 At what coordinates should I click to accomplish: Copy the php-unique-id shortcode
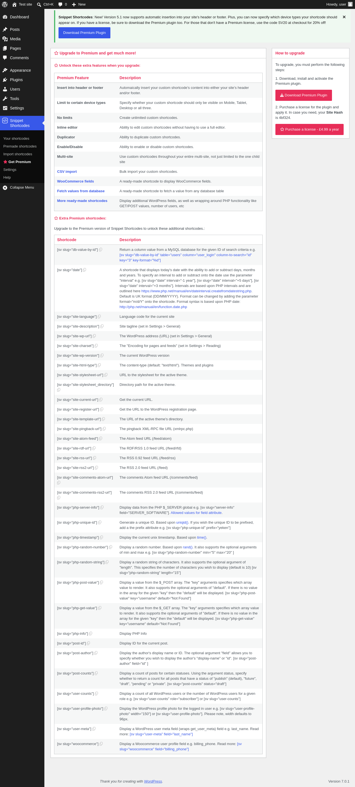point(100,523)
